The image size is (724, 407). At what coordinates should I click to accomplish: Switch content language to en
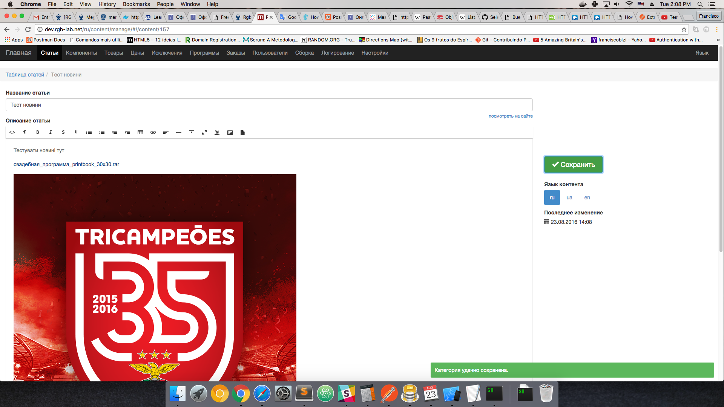587,197
